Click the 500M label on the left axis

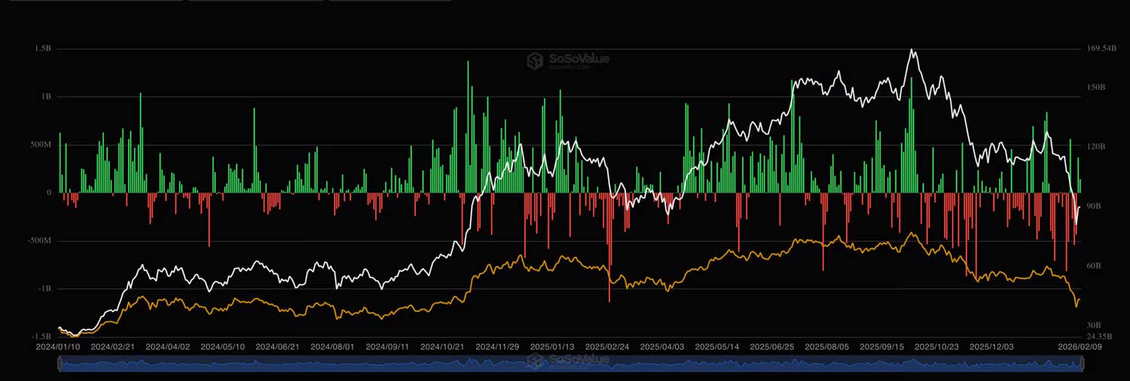[41, 145]
